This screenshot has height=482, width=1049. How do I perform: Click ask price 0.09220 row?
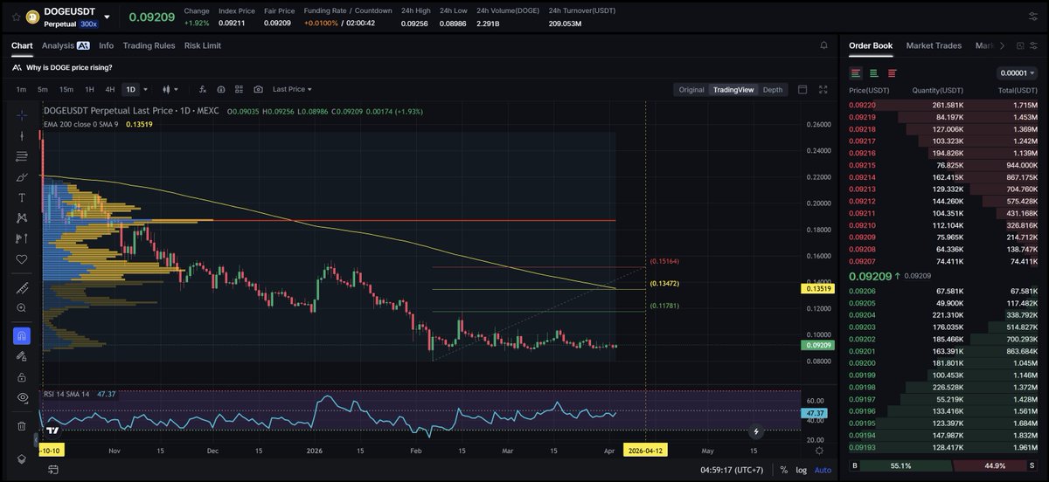943,105
